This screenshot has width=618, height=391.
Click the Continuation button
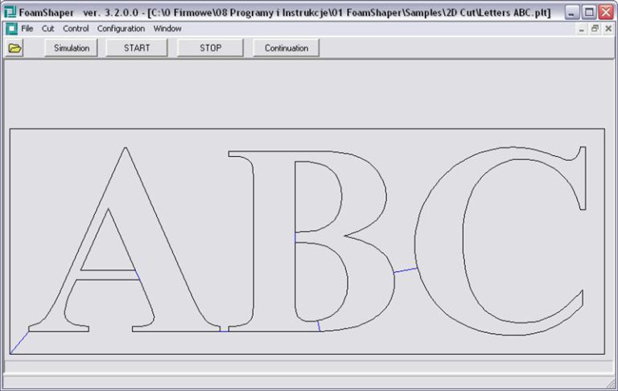pyautogui.click(x=286, y=48)
